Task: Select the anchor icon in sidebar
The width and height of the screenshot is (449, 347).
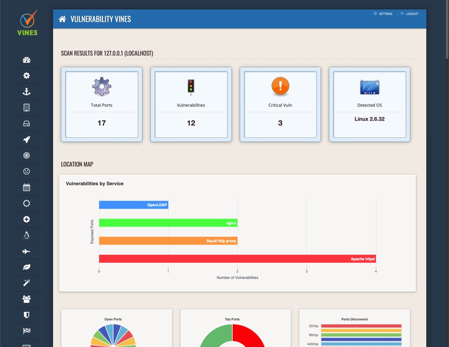Action: coord(27,91)
